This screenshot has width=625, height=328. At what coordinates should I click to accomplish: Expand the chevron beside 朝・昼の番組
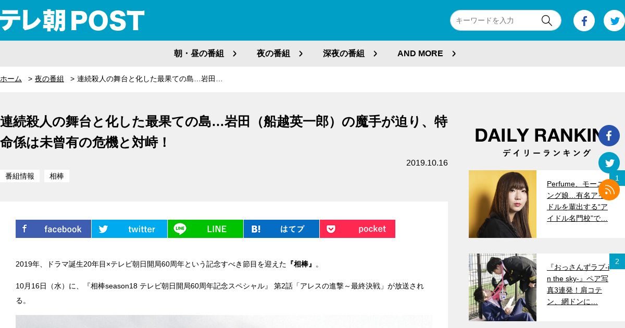[234, 54]
